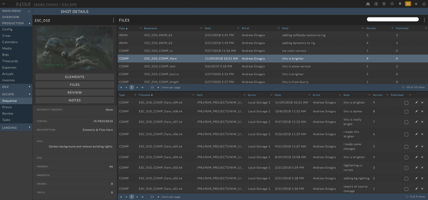
Task: Click the ELEMENTS button
Action: point(75,77)
